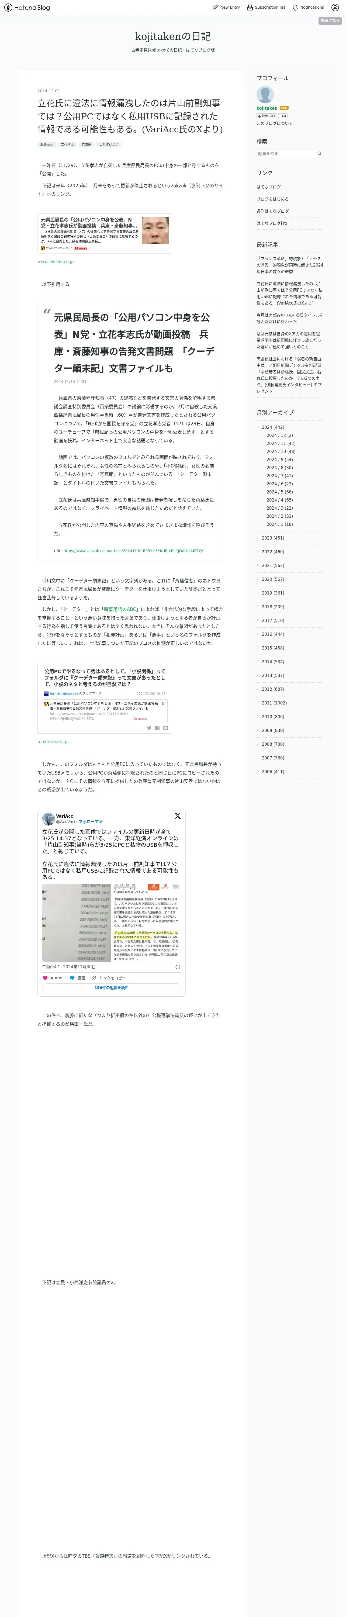Open archive month 2024 / 5 (66)

click(x=279, y=492)
